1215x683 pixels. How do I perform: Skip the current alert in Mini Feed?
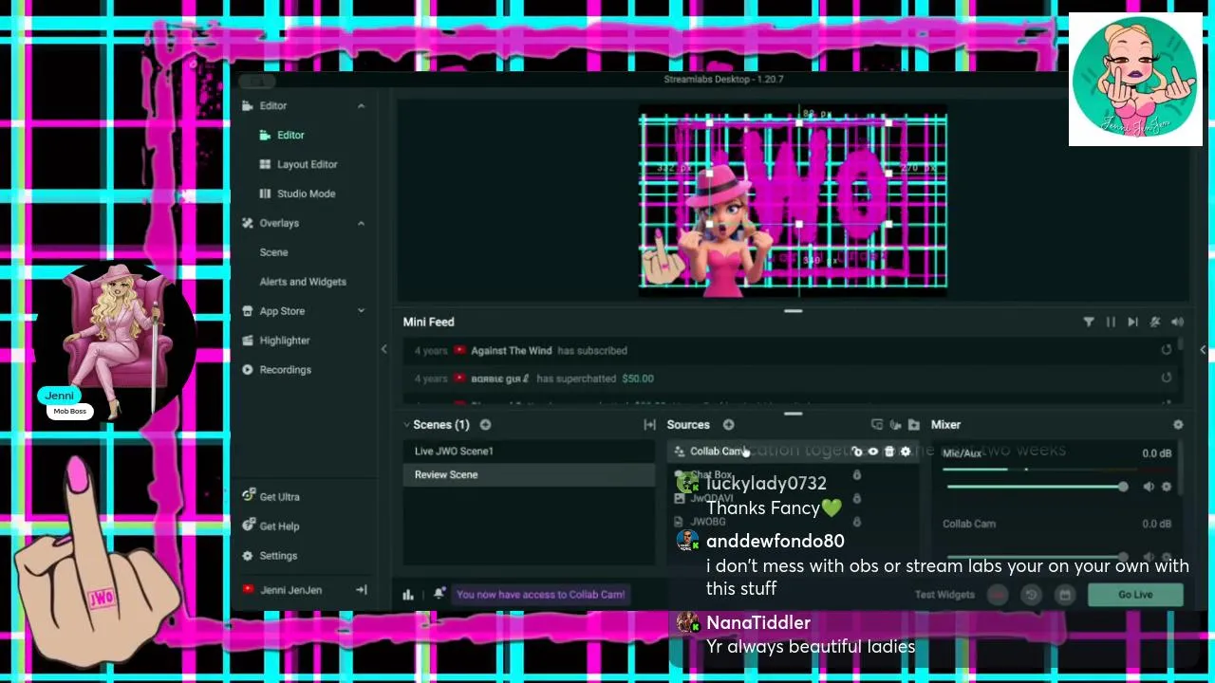pyautogui.click(x=1132, y=323)
